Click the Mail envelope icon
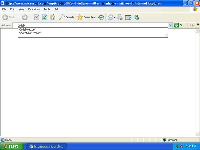 [x=110, y=17]
